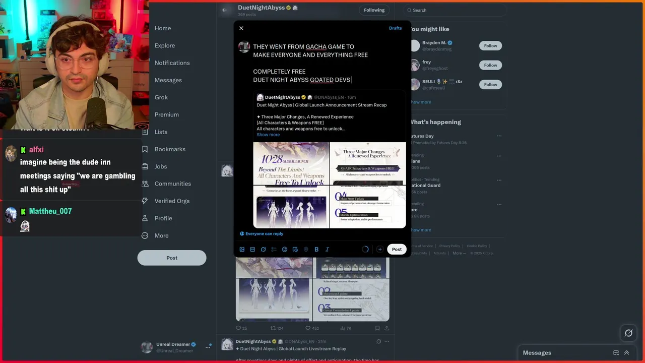Follow SEULI
The height and width of the screenshot is (363, 645).
[490, 85]
